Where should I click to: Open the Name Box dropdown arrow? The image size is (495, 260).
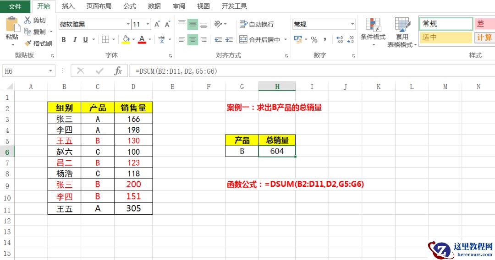click(50, 71)
